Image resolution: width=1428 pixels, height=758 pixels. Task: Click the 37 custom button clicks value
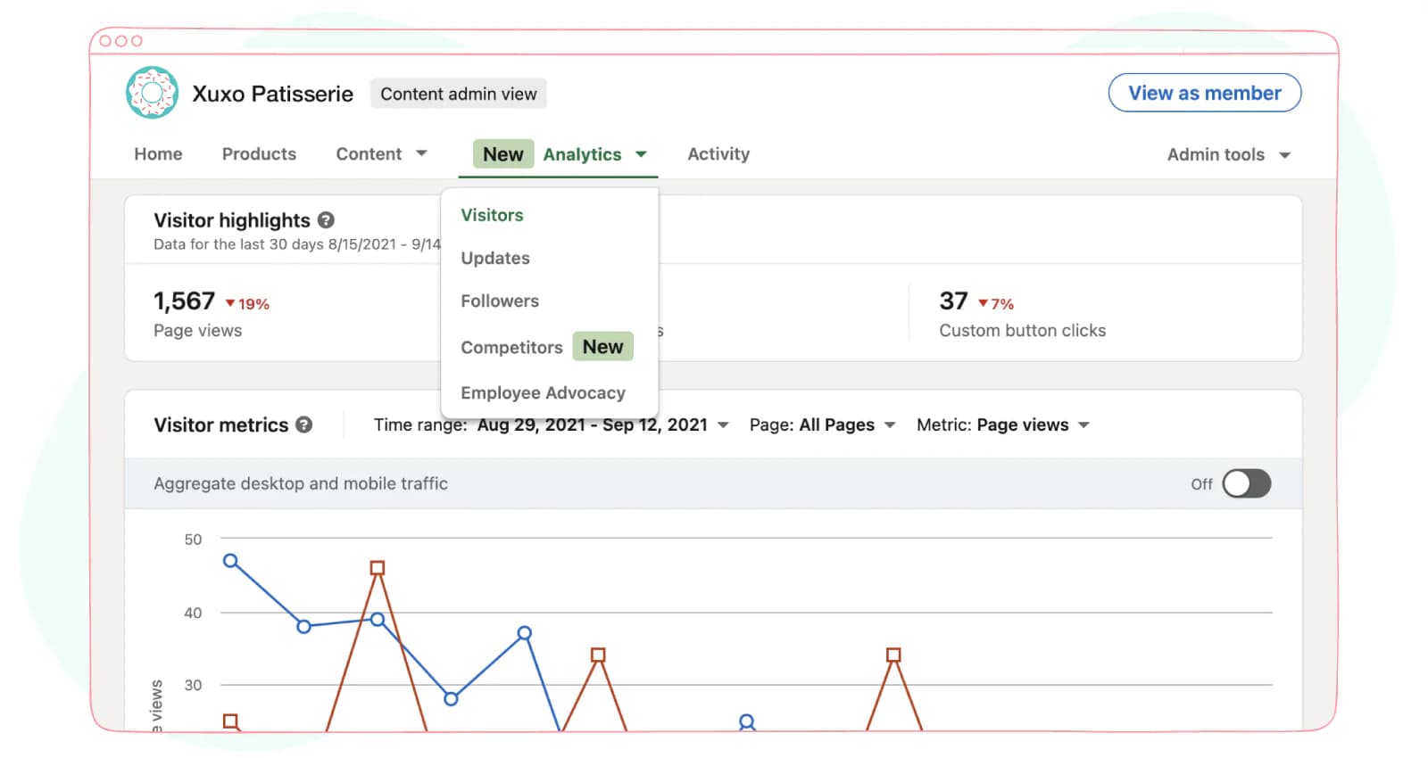(x=953, y=301)
